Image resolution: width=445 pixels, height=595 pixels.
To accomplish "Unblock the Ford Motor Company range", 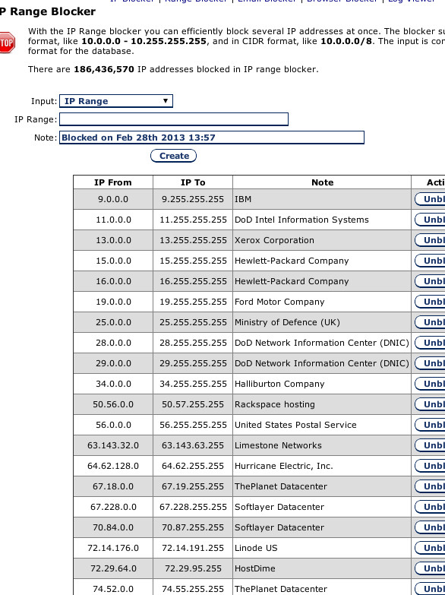I will pyautogui.click(x=430, y=302).
